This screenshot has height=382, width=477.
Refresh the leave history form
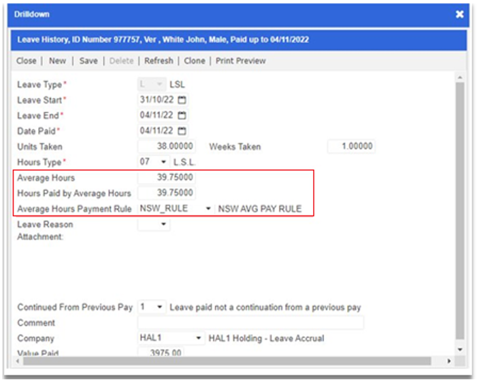pyautogui.click(x=159, y=60)
